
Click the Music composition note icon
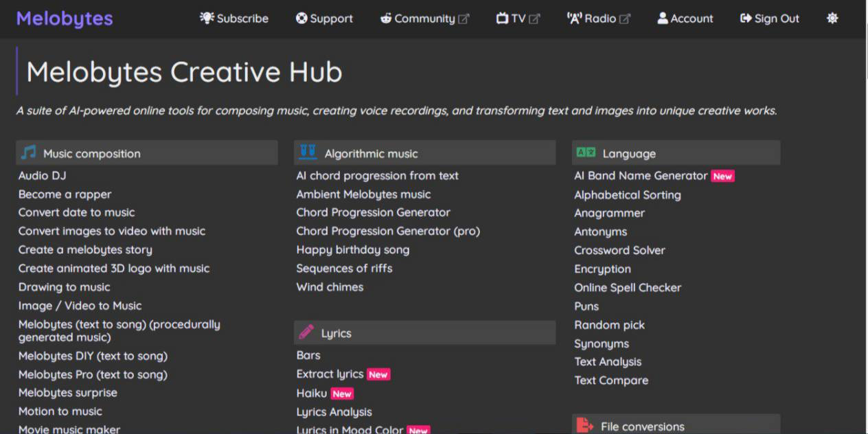(x=28, y=152)
